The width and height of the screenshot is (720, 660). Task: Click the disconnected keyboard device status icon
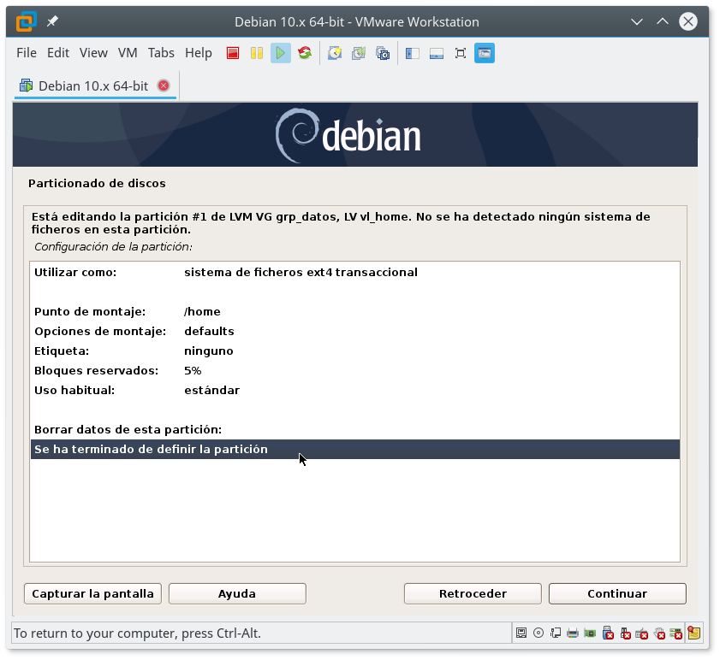(x=642, y=633)
